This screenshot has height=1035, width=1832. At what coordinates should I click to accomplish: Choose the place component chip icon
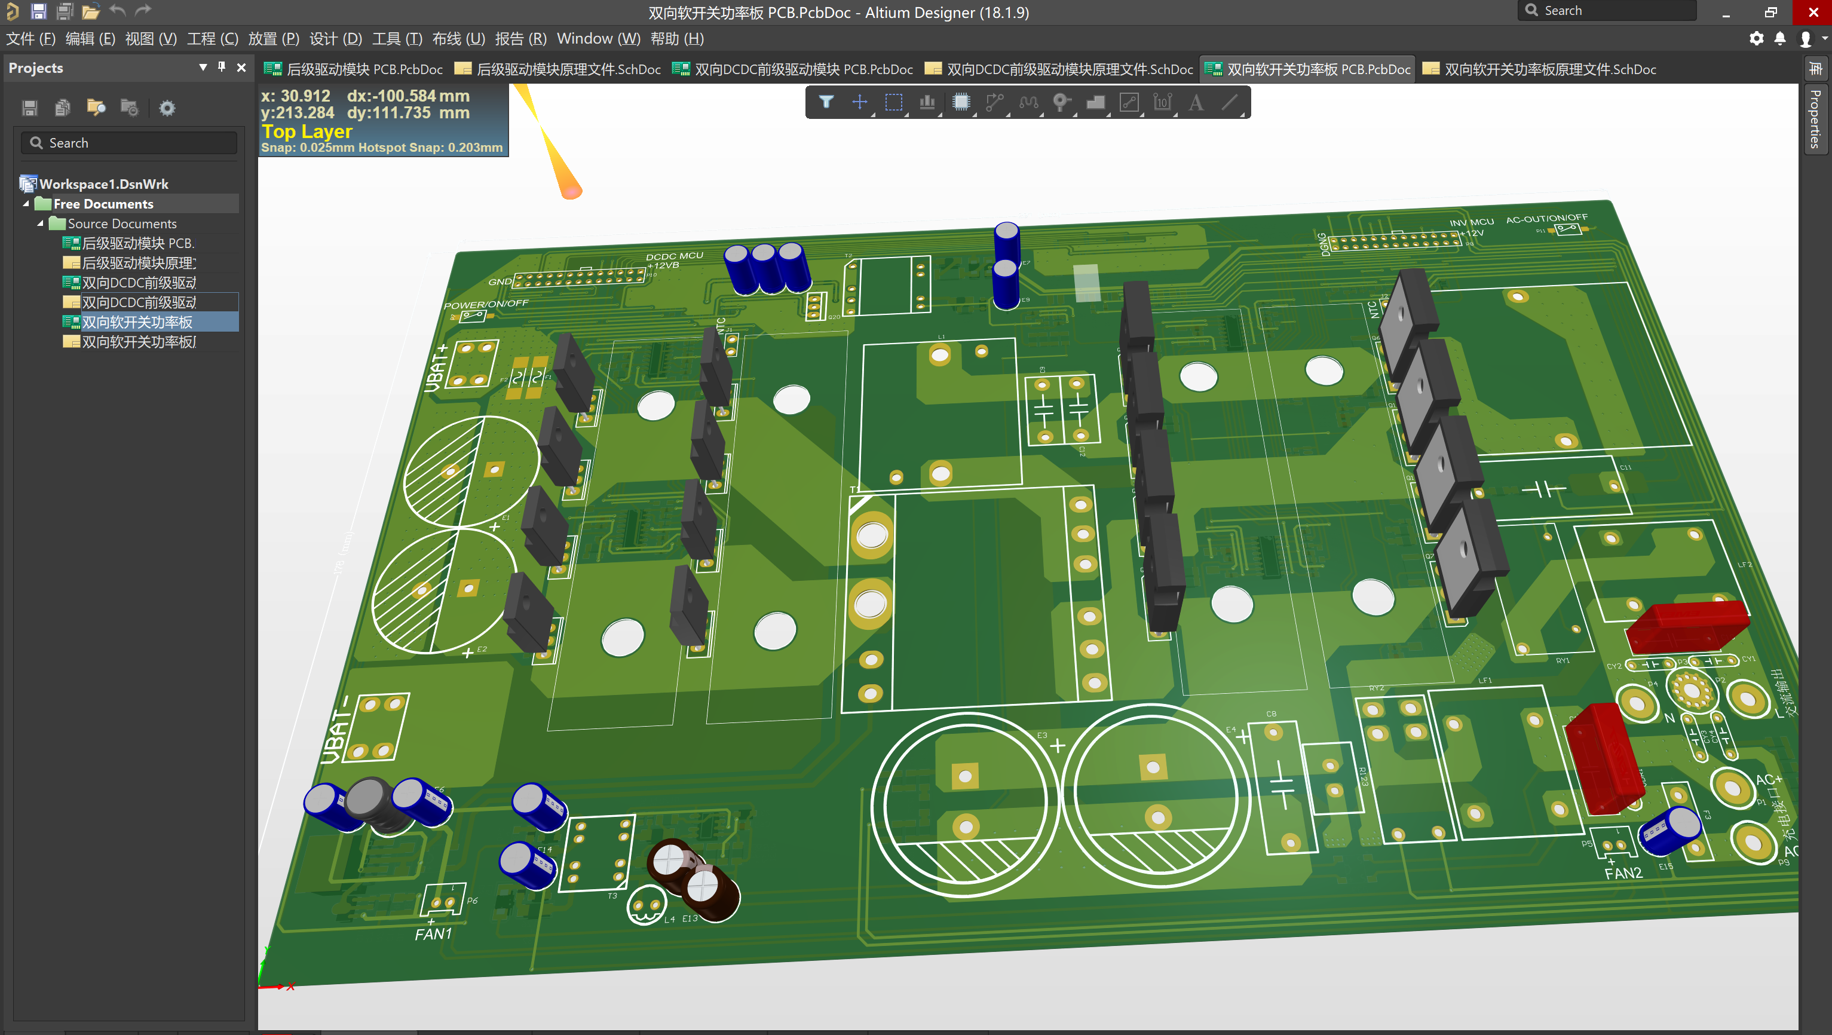(x=961, y=102)
